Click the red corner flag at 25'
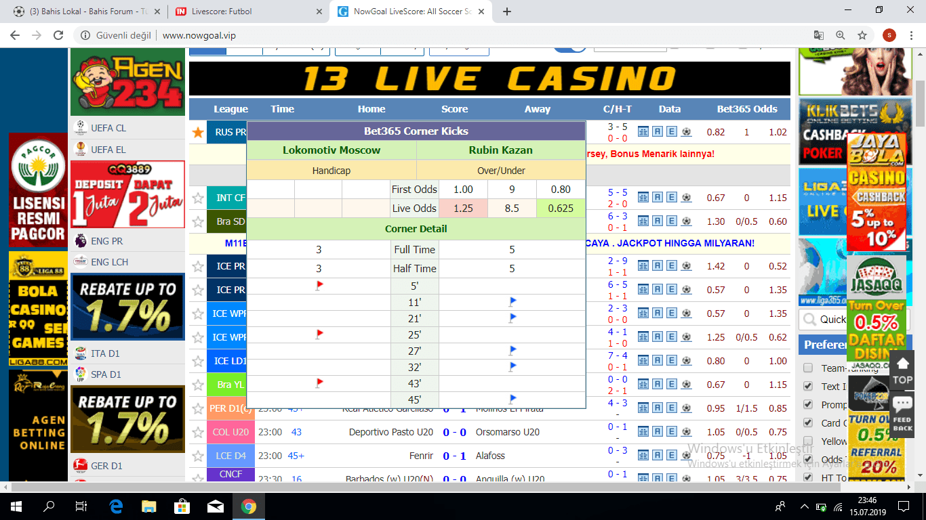 coord(319,334)
